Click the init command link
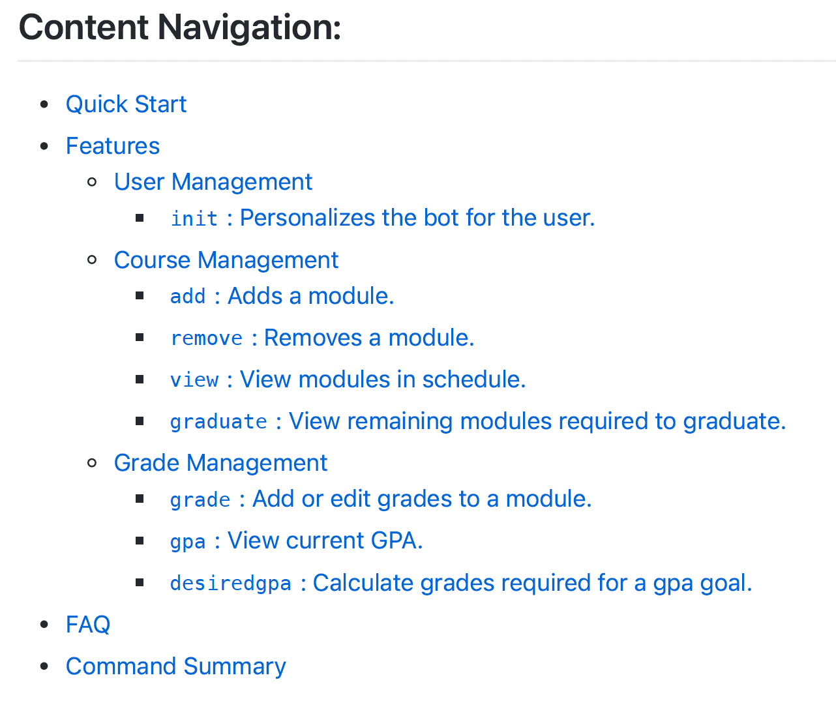This screenshot has width=836, height=716. pyautogui.click(x=194, y=218)
